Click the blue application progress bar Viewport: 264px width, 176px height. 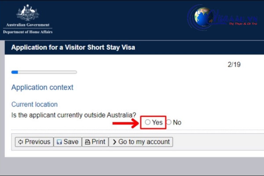coord(44,72)
